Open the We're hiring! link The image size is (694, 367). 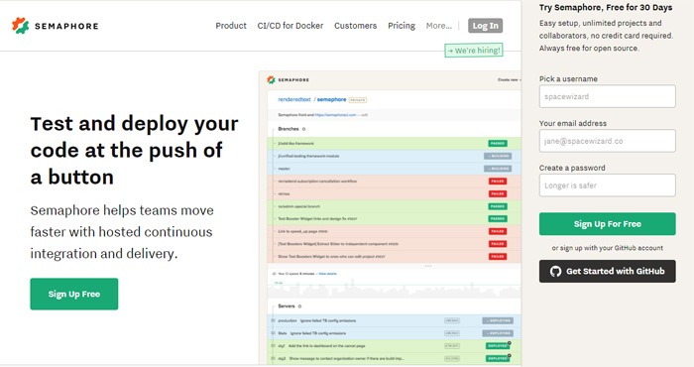tap(474, 51)
